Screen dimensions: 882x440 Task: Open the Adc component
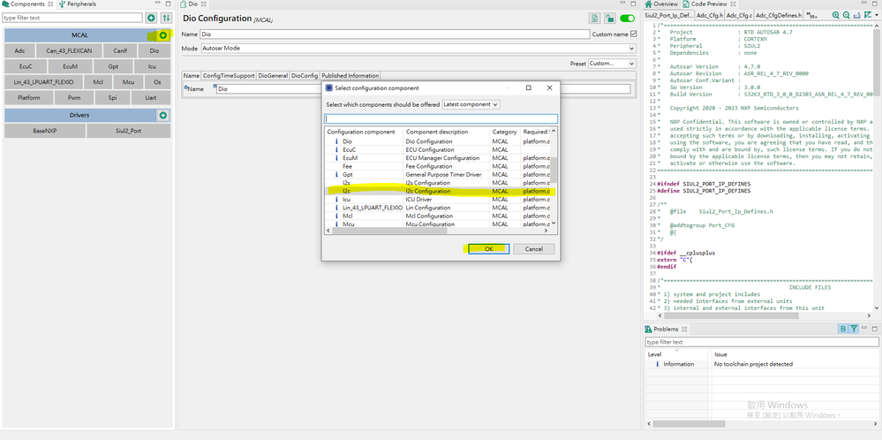19,50
